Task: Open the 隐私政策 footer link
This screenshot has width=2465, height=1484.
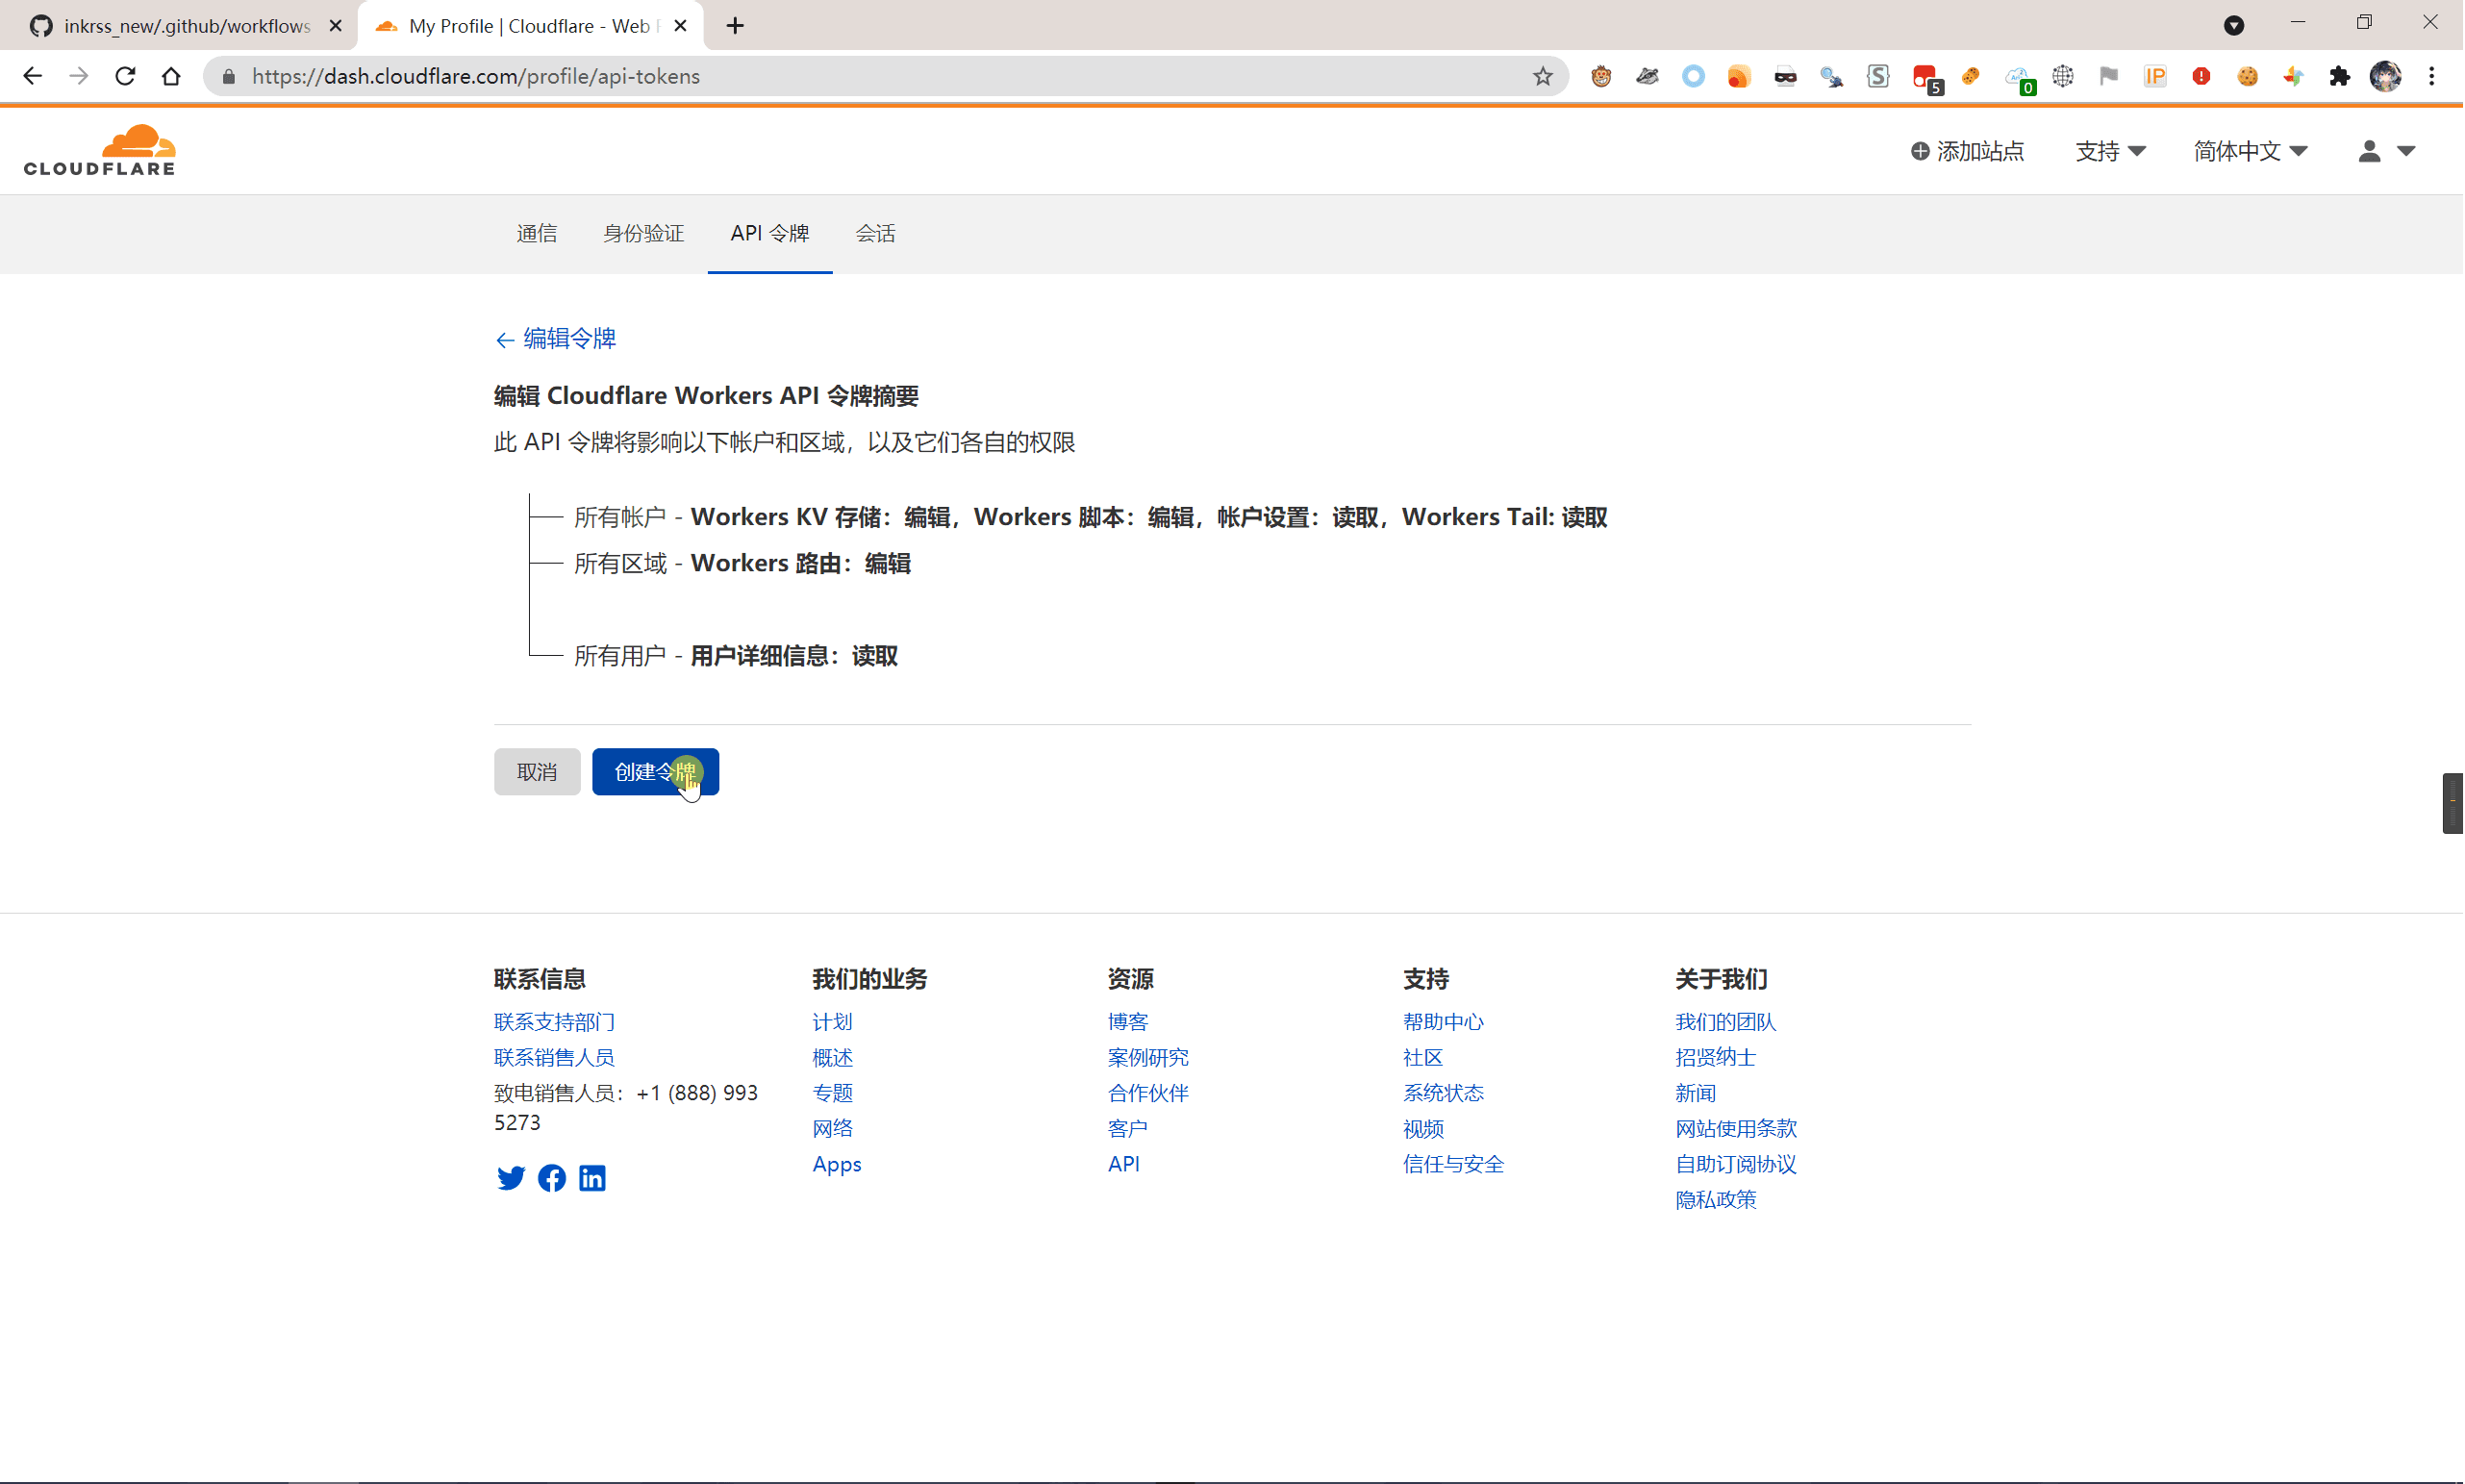Action: coord(1716,1200)
